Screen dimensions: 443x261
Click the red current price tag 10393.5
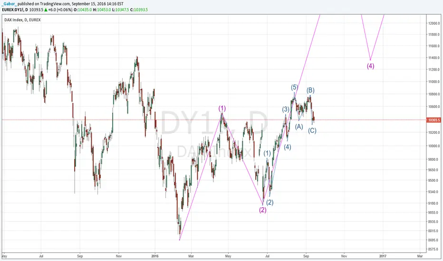tap(433, 120)
